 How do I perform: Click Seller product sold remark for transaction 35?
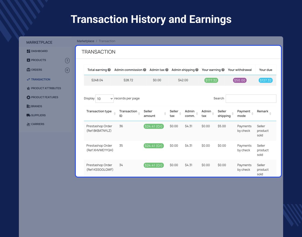click(263, 150)
